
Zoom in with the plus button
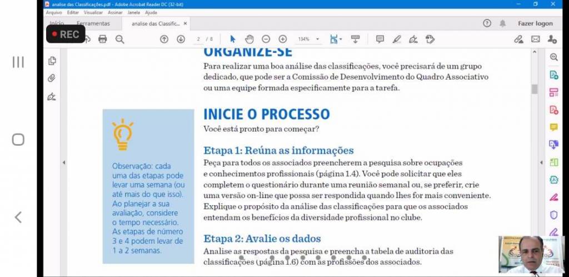(x=283, y=39)
